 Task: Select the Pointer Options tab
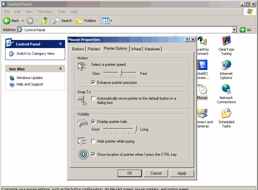pos(115,48)
